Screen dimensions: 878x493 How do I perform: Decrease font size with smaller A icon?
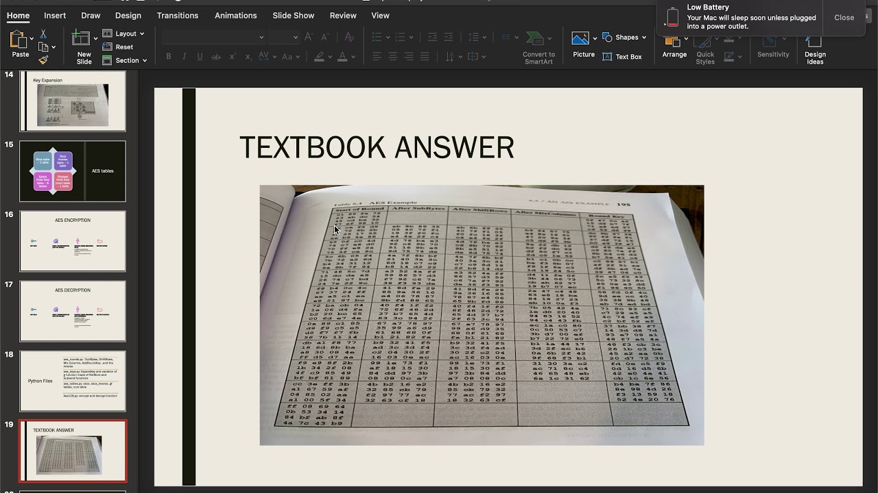tap(324, 37)
